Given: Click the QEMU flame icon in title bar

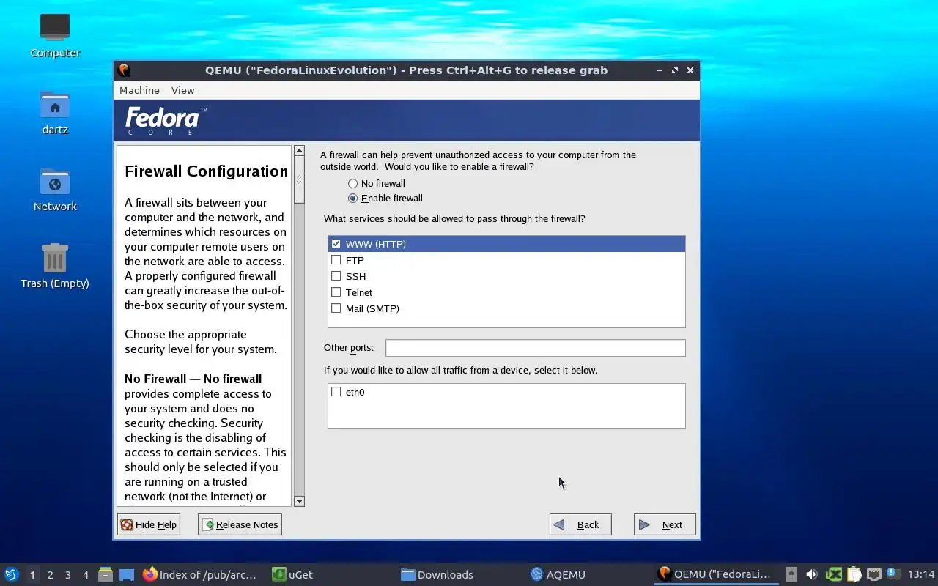Looking at the screenshot, I should click(124, 70).
